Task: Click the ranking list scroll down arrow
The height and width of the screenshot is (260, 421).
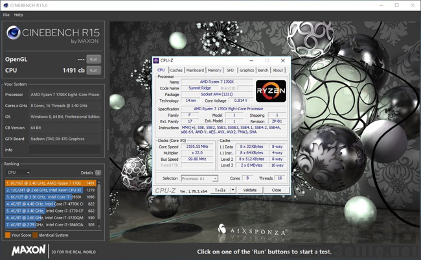Action: [99, 226]
